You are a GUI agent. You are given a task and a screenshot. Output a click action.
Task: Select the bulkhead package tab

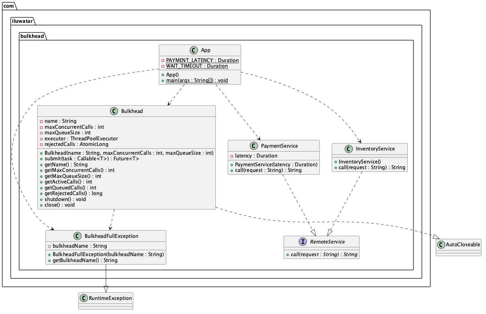[x=32, y=36]
